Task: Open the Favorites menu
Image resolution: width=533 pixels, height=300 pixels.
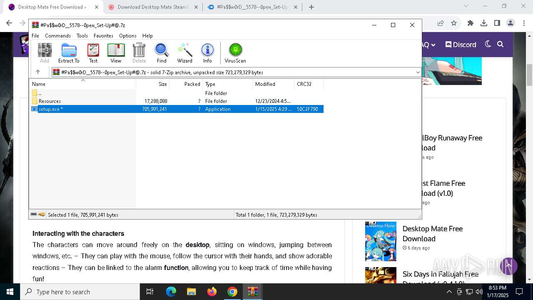Action: tap(103, 36)
